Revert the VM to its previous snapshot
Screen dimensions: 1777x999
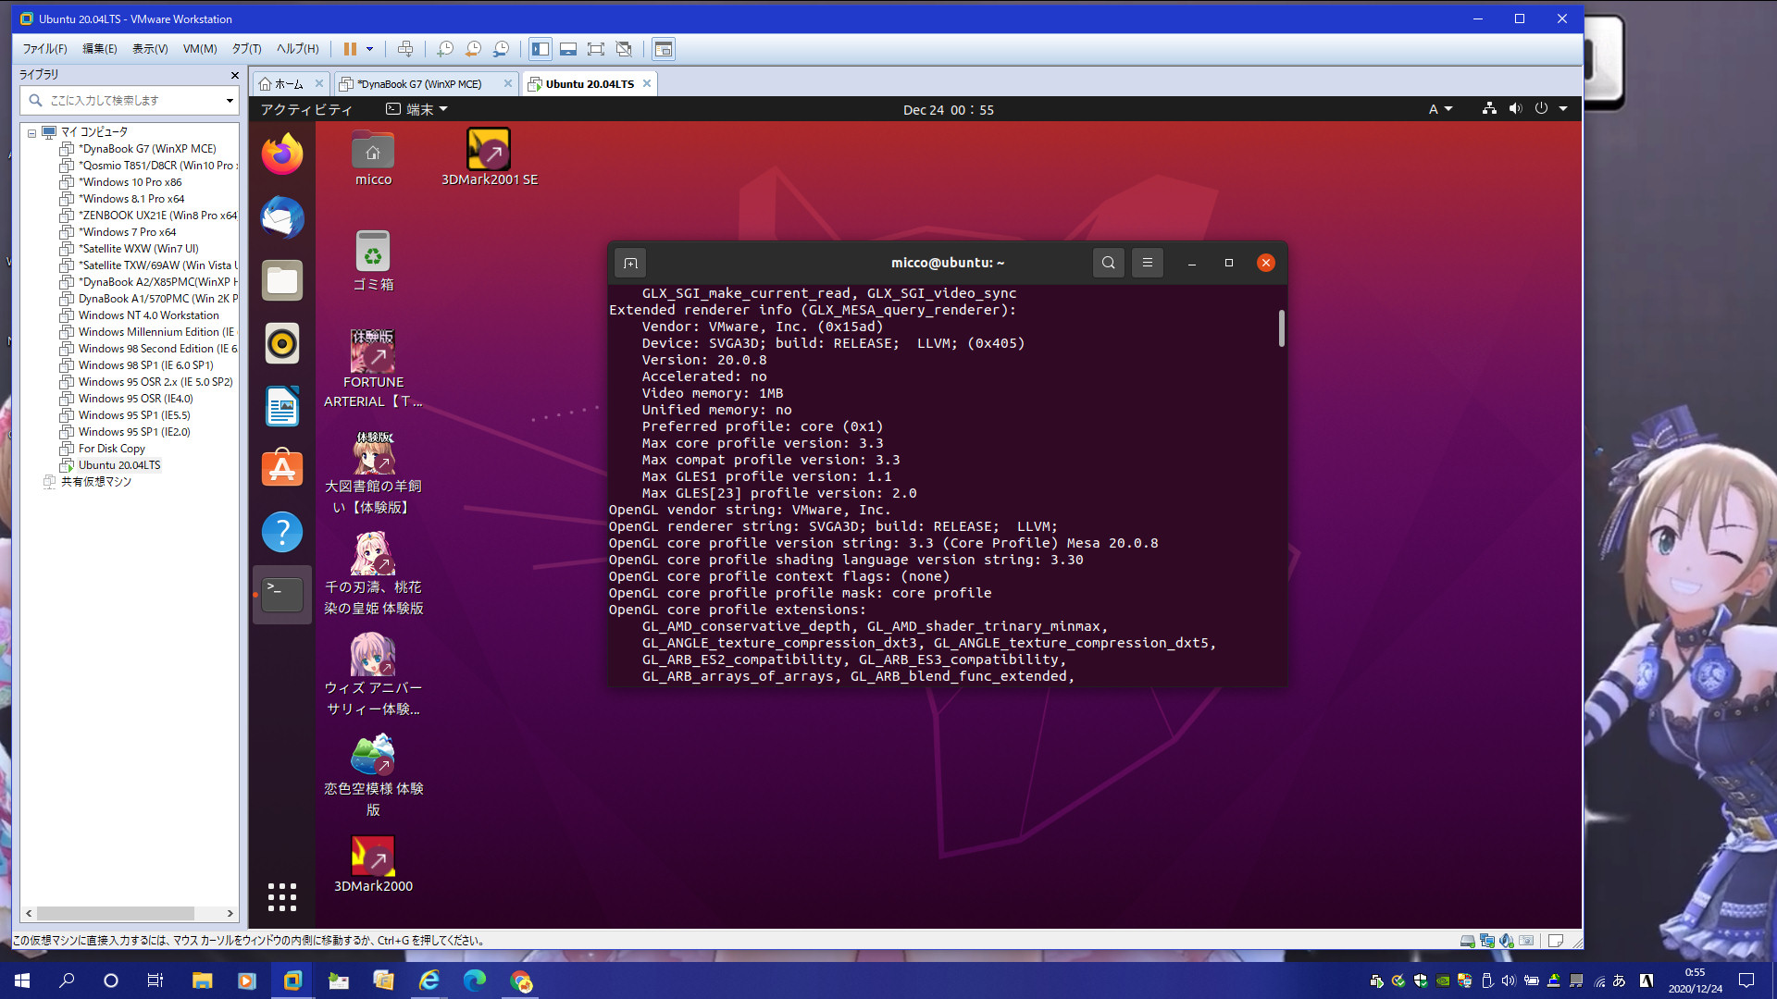coord(473,49)
